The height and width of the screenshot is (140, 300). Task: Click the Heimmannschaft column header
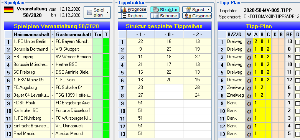[x=31, y=35]
